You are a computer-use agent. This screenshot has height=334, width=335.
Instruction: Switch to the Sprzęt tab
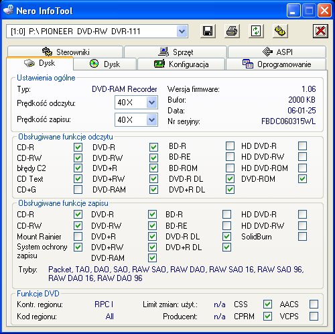176,52
